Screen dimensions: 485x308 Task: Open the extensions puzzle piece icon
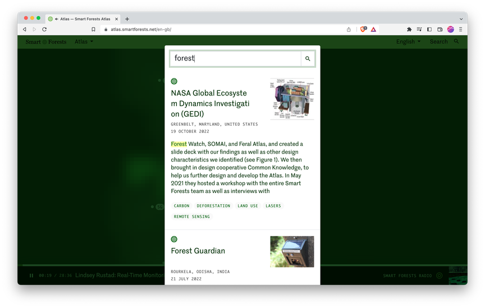[x=409, y=29]
